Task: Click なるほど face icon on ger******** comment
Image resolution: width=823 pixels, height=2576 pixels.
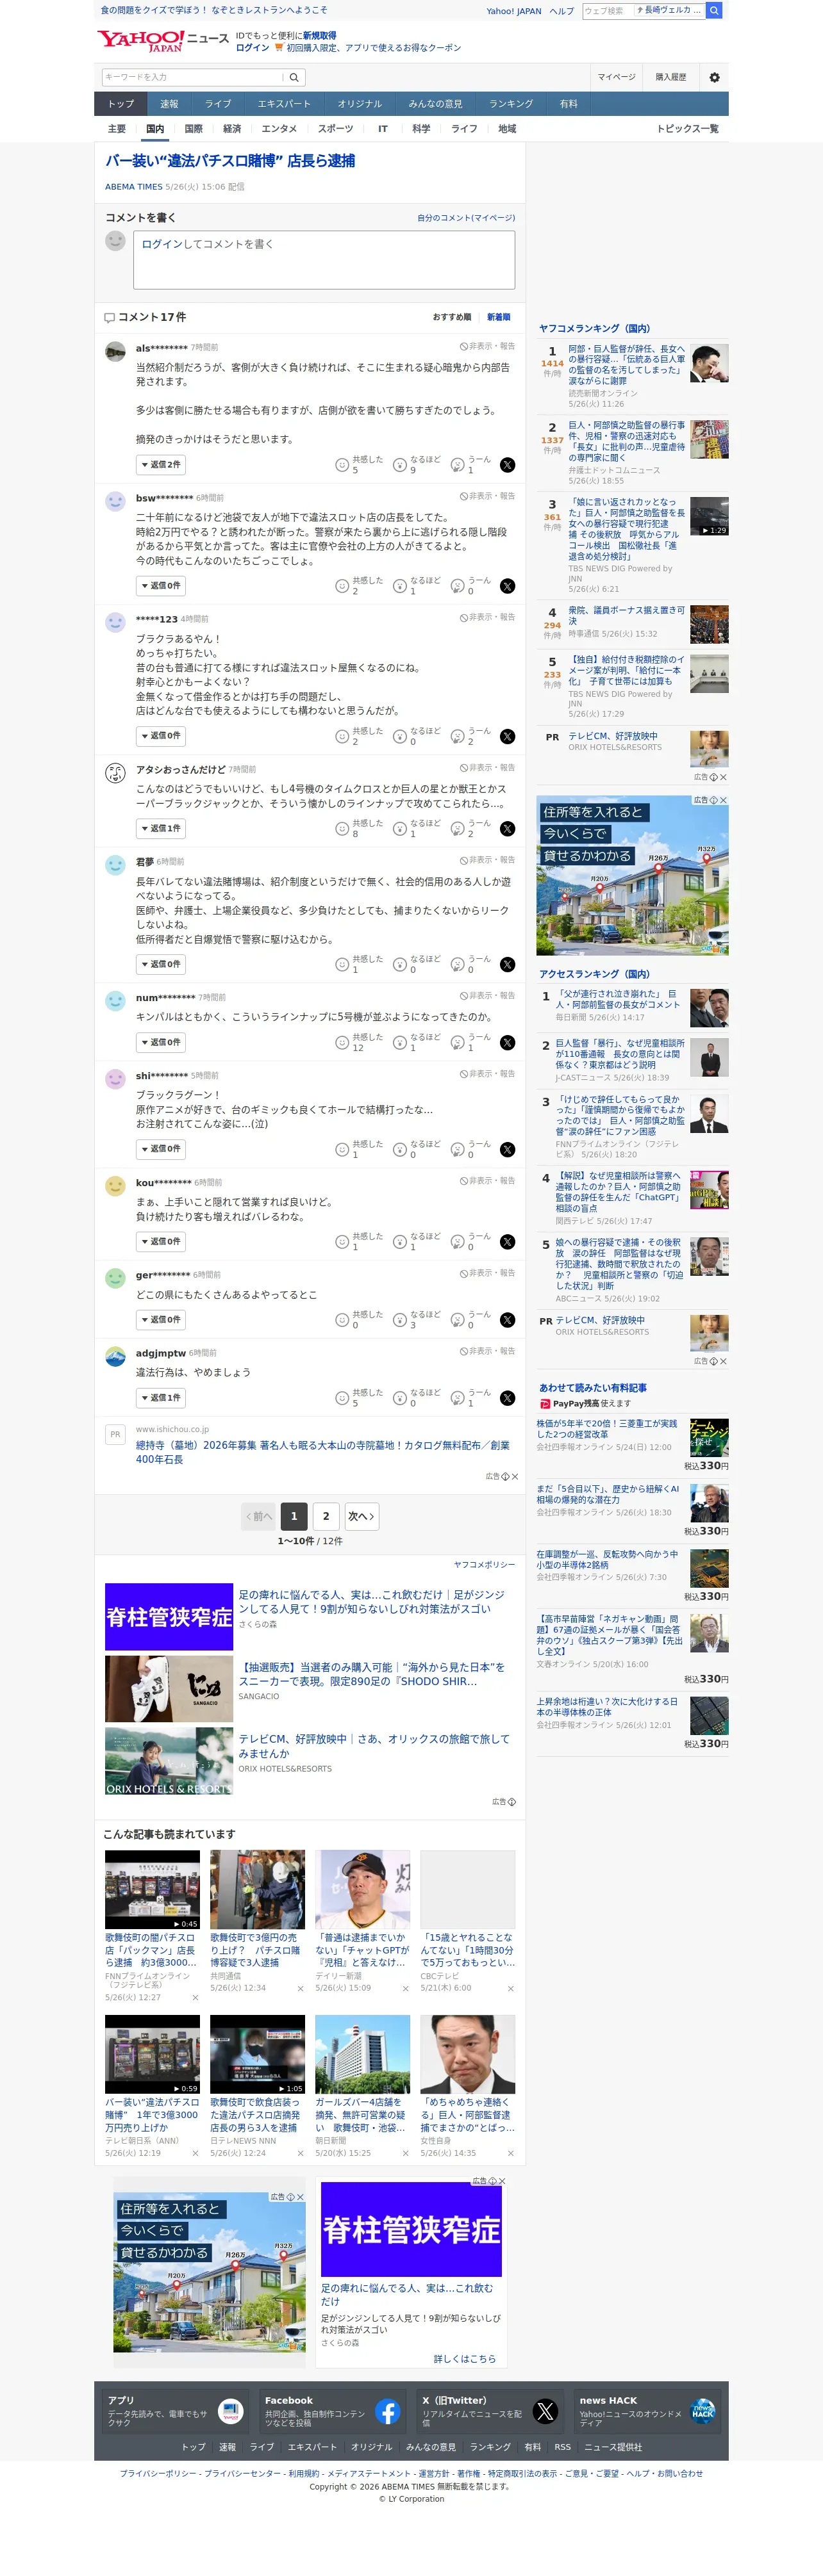Action: pos(399,1320)
